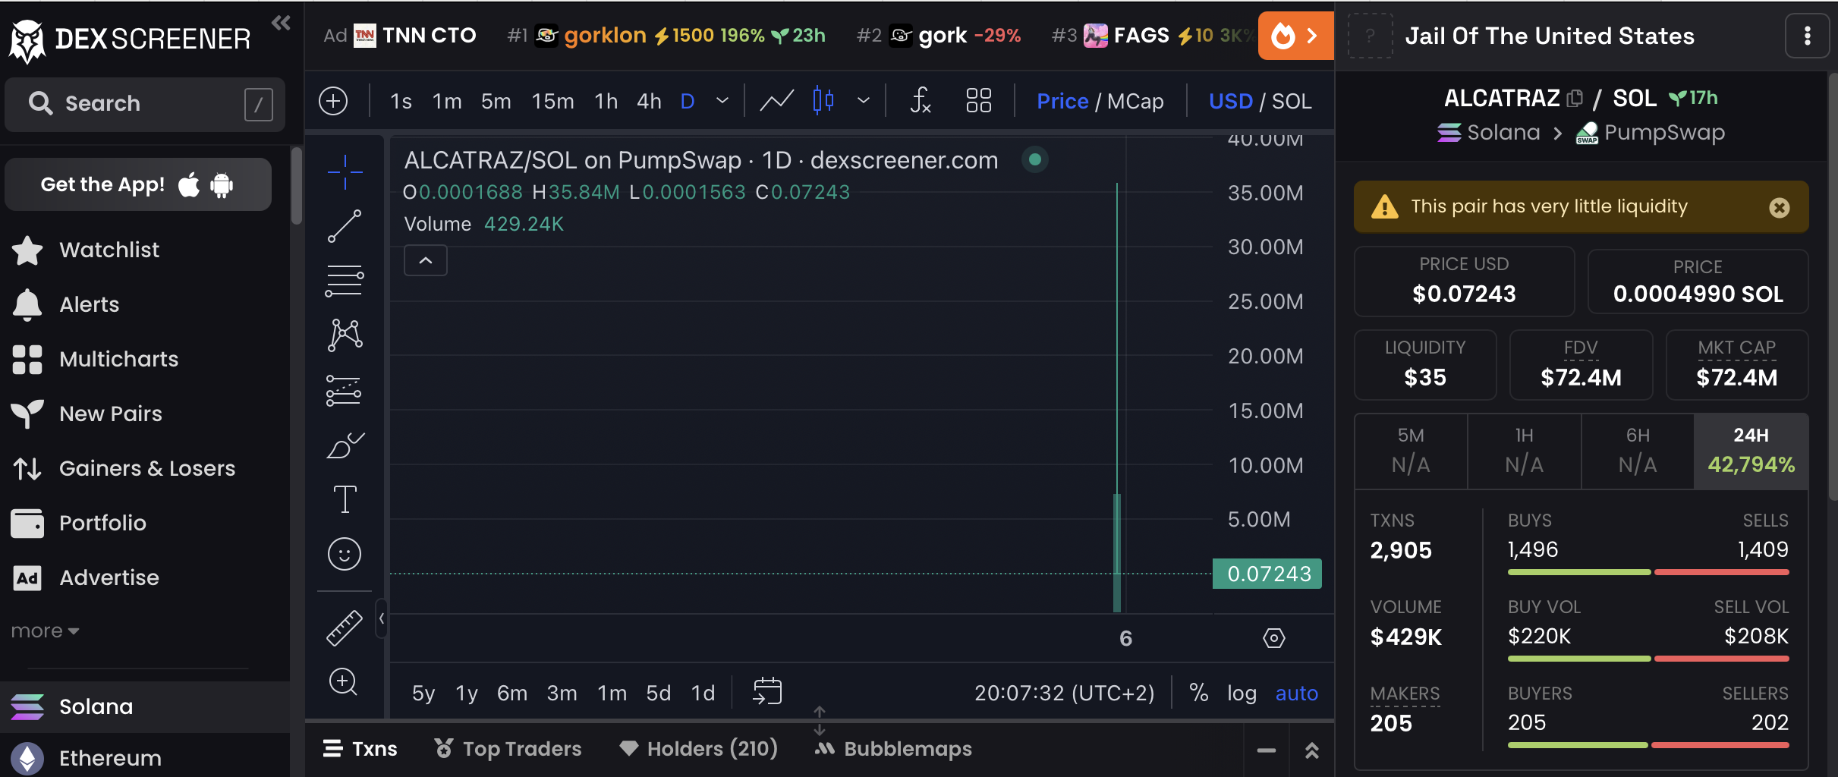Open Advertise Ad icon
Viewport: 1838px width, 777px height.
point(27,578)
